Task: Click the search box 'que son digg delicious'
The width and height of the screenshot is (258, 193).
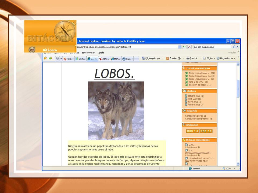Action: pyautogui.click(x=212, y=47)
